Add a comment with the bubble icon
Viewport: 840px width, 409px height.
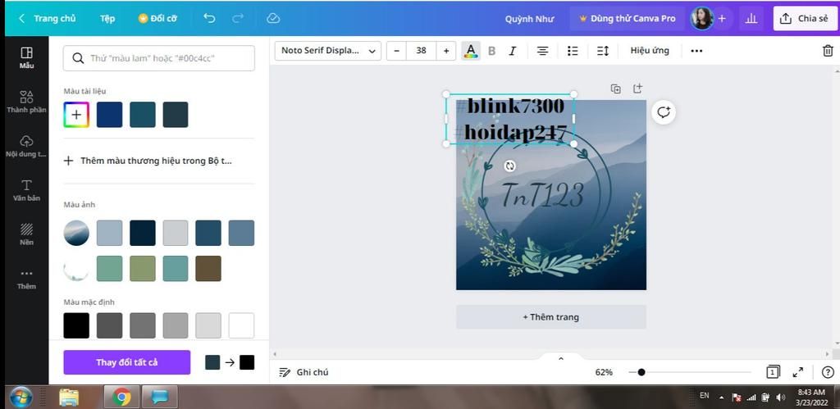pos(664,112)
